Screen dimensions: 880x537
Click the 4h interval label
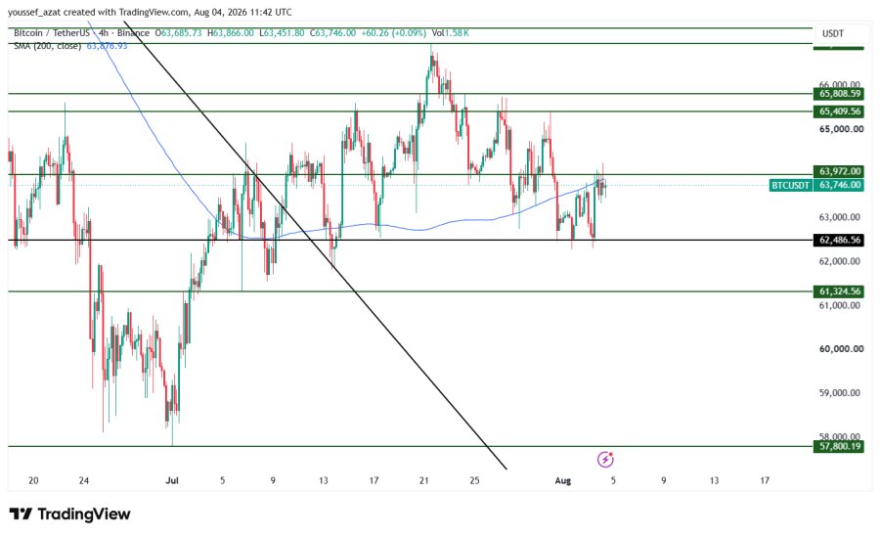(104, 33)
